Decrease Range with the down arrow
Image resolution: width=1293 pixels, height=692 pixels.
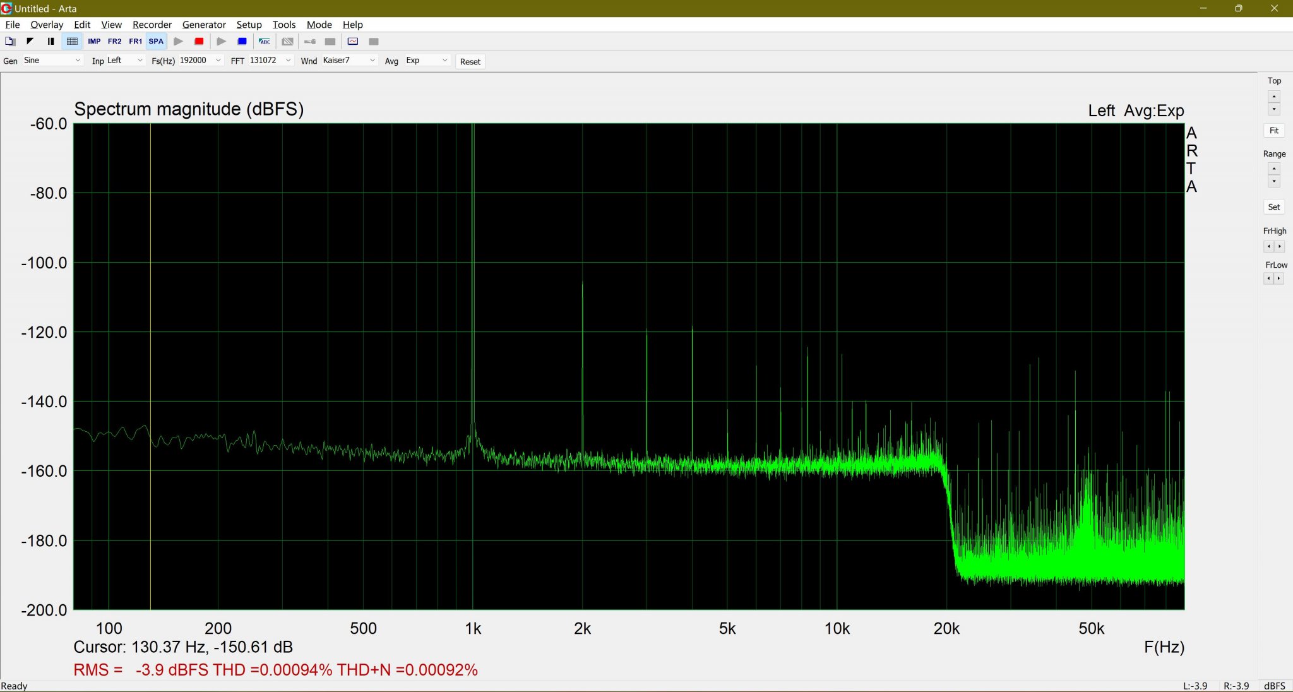[1274, 182]
